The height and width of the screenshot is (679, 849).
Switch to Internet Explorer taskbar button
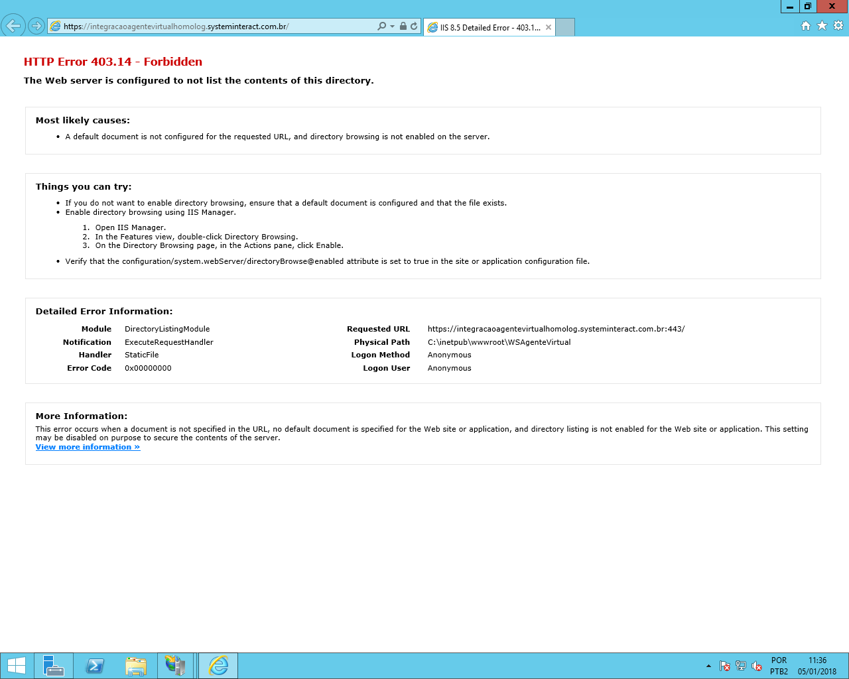tap(218, 666)
